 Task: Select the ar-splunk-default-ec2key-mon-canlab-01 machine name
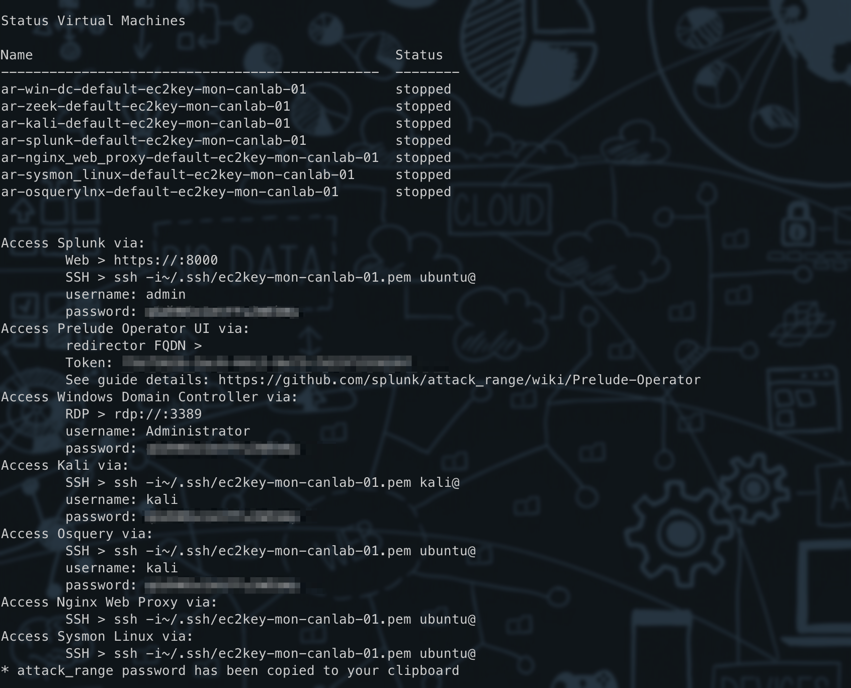click(x=153, y=140)
